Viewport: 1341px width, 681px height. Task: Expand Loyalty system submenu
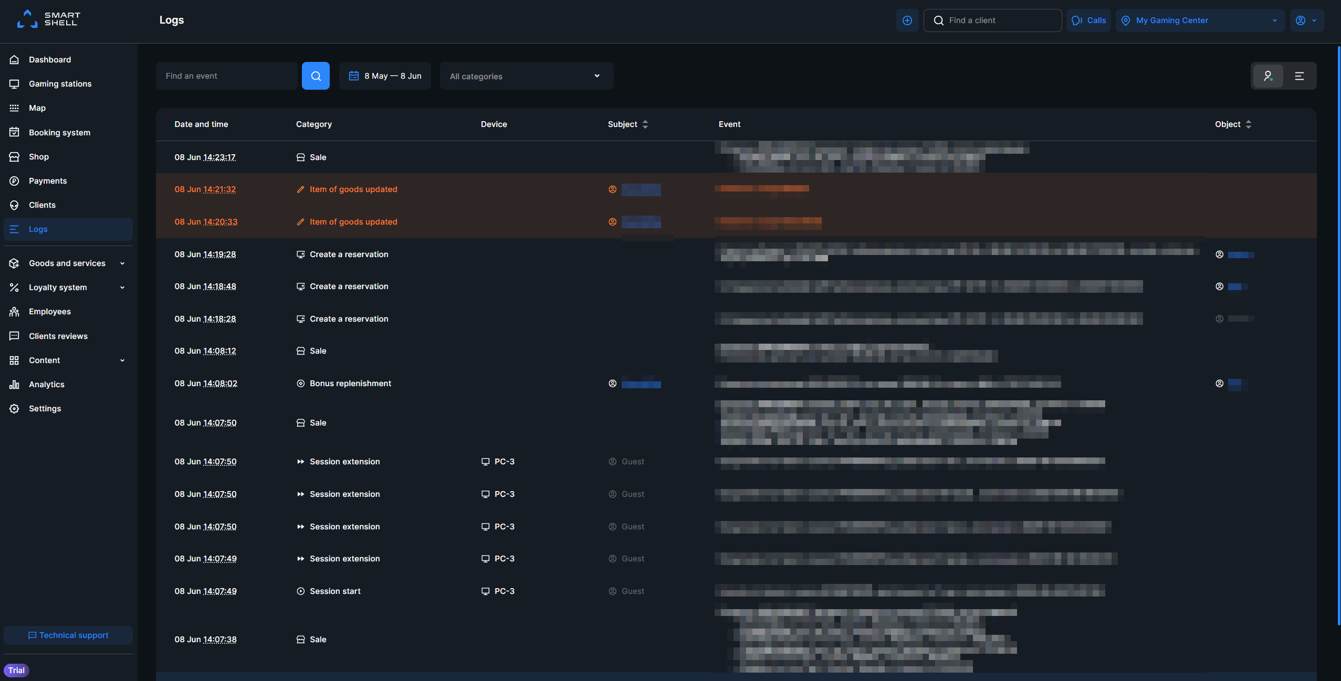(122, 288)
